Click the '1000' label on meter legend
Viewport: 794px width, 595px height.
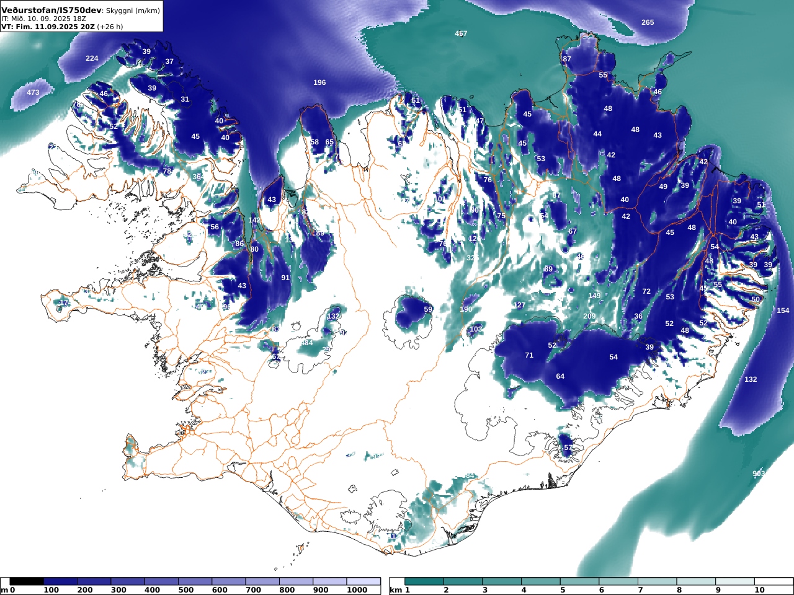357,591
